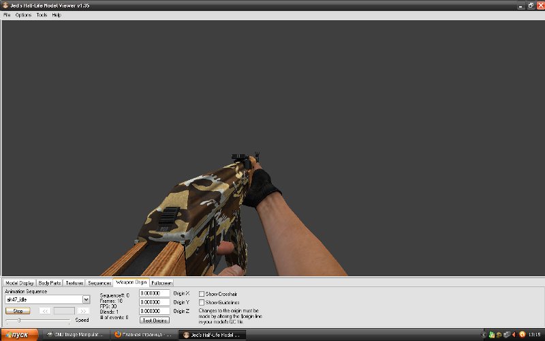This screenshot has width=545, height=341.
Task: Adjust the animation Speed slider
Action: pos(19,320)
